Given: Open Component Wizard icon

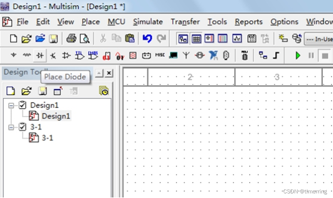Looking at the screenshot, I should [x=283, y=39].
